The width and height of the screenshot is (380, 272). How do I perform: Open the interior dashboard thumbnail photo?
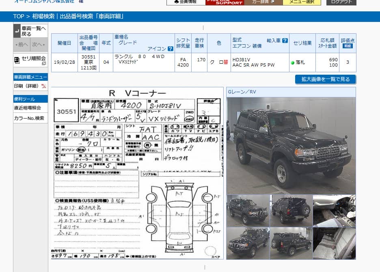[334, 210]
